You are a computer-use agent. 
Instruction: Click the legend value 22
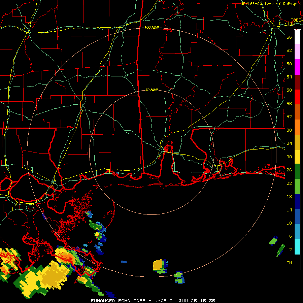click(289, 183)
